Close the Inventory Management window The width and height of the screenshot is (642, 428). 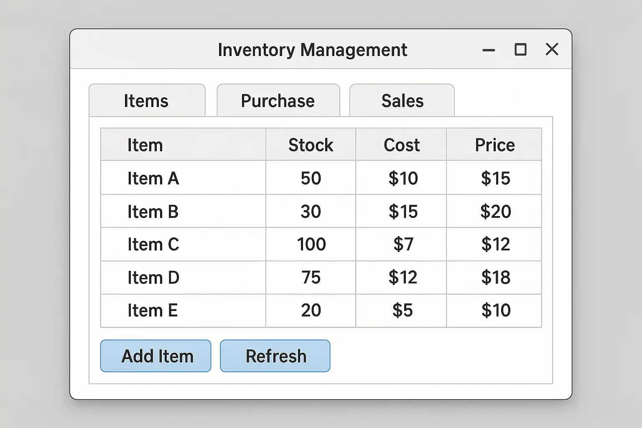tap(552, 49)
